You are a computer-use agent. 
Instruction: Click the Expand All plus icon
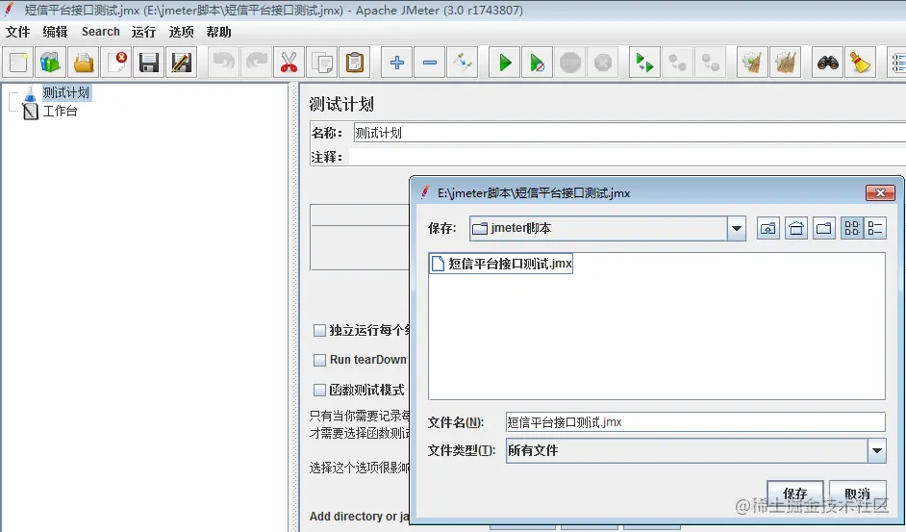click(397, 62)
